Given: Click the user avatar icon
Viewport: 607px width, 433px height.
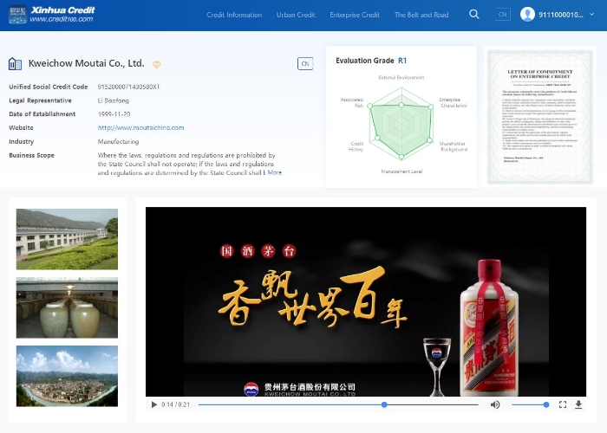Looking at the screenshot, I should [x=527, y=15].
